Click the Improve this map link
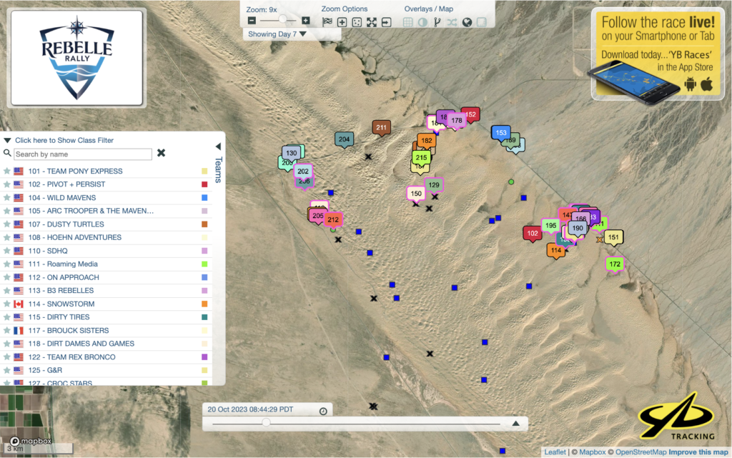This screenshot has height=458, width=732. [699, 452]
